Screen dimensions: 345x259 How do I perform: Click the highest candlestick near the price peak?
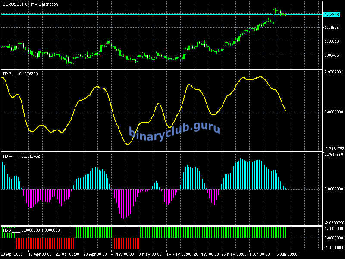click(x=278, y=9)
